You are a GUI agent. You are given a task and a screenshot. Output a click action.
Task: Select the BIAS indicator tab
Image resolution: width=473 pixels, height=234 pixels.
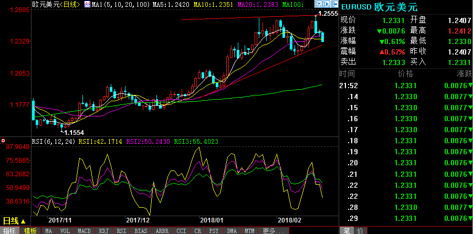coord(141,230)
